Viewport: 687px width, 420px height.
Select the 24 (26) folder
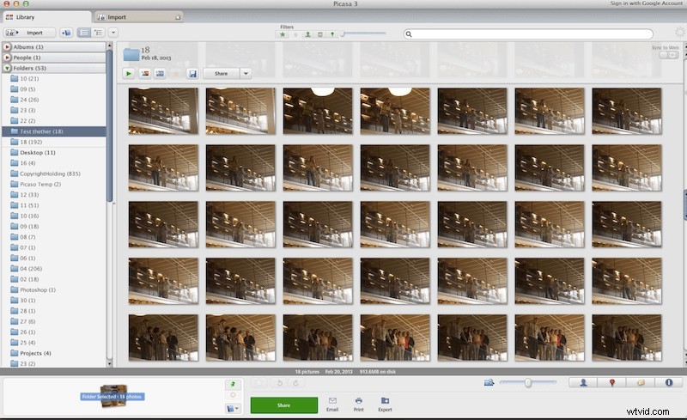[54, 100]
